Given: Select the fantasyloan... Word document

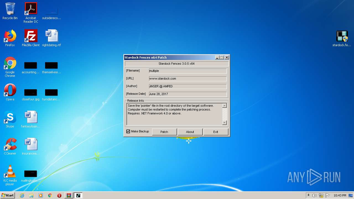Looking at the screenshot, I should click(x=31, y=119).
